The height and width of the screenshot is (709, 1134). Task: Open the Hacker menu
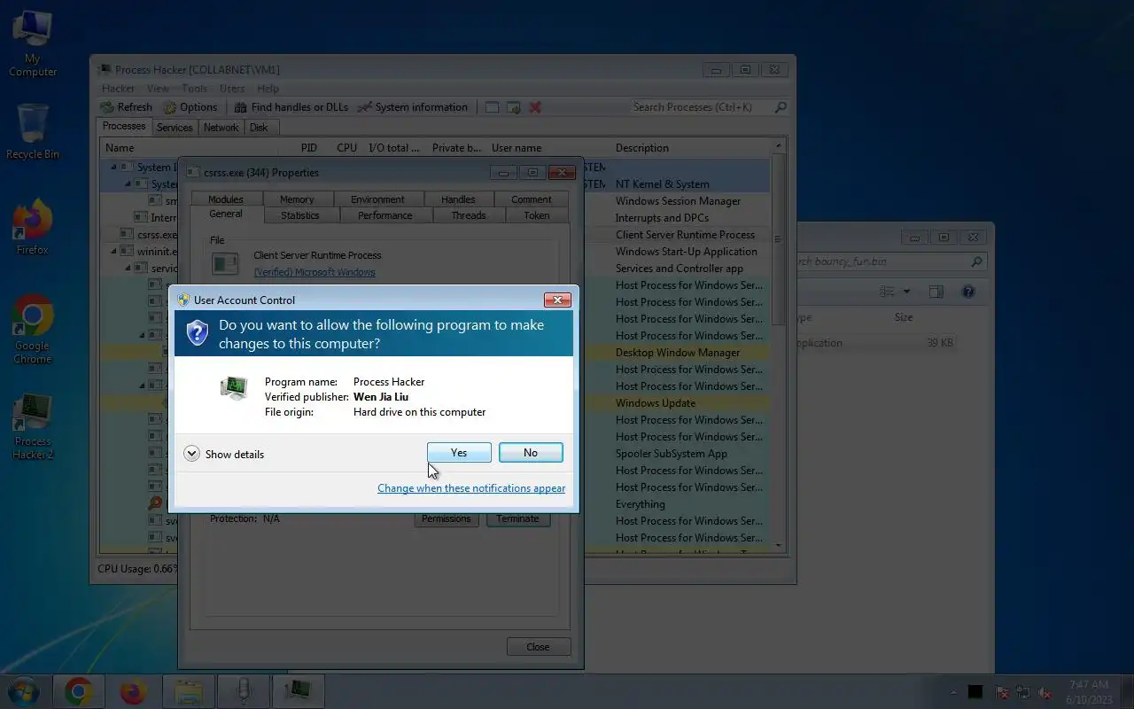118,89
